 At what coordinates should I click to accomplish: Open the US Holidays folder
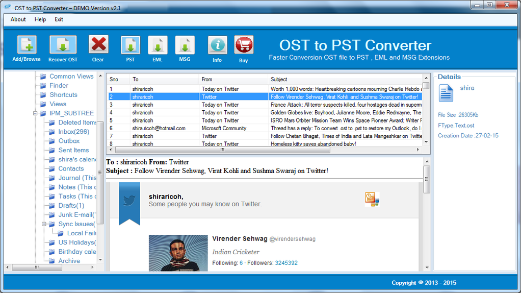click(77, 242)
